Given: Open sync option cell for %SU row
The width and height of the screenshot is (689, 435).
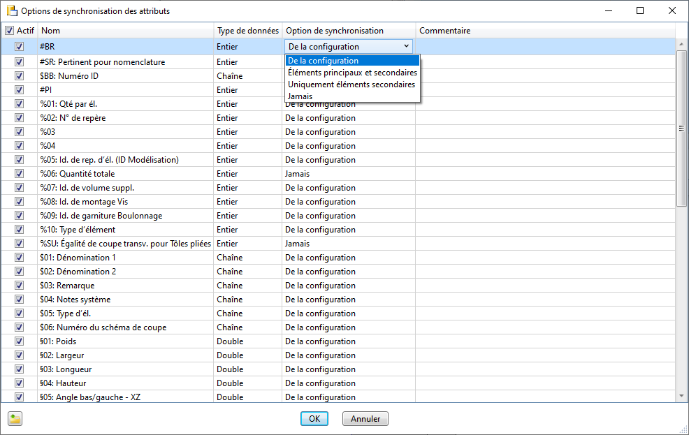Looking at the screenshot, I should click(349, 244).
